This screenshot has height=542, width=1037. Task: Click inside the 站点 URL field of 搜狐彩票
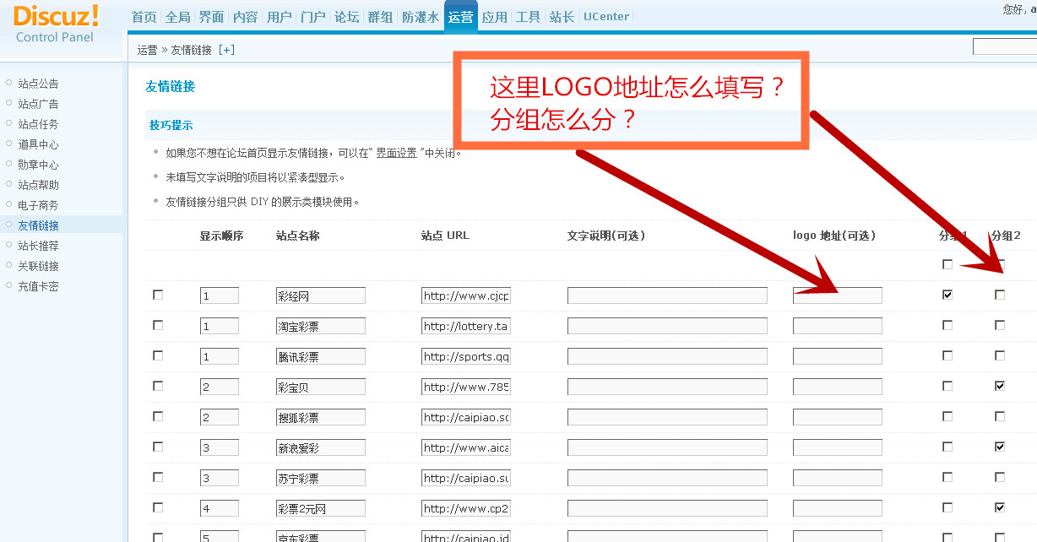tap(465, 416)
